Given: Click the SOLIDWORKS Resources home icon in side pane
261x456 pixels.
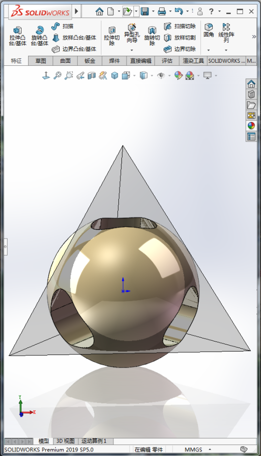Looking at the screenshot, I should coord(251,84).
